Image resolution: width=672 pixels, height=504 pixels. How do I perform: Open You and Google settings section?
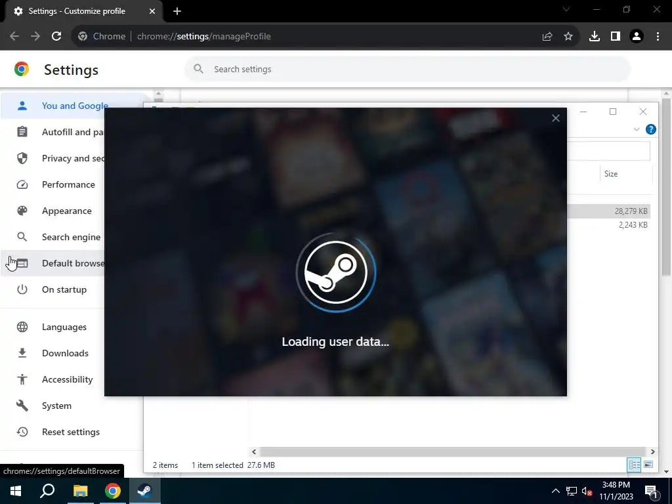(x=75, y=106)
